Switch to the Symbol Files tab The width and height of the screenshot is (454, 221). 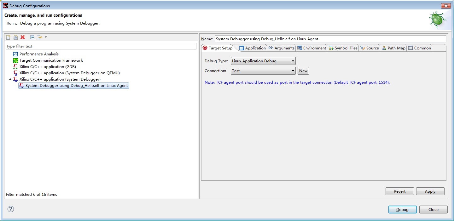point(343,48)
